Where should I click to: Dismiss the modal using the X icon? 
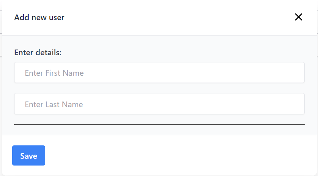(298, 17)
